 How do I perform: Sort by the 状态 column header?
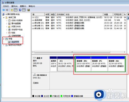click(x=84, y=14)
